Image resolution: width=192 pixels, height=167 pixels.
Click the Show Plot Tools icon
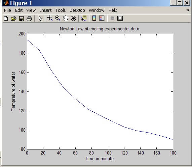coord(120,18)
